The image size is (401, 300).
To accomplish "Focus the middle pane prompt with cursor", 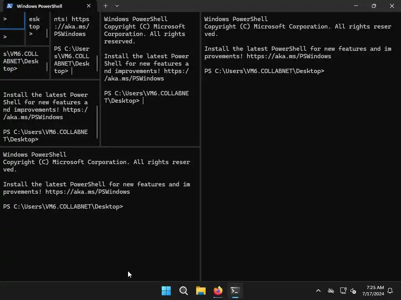I will click(146, 97).
